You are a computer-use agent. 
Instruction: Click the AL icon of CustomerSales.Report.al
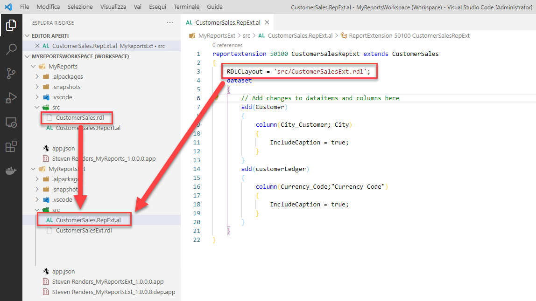pyautogui.click(x=49, y=128)
